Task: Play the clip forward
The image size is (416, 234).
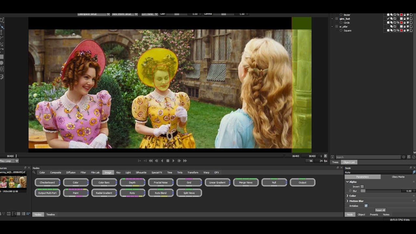Action: click(x=174, y=161)
